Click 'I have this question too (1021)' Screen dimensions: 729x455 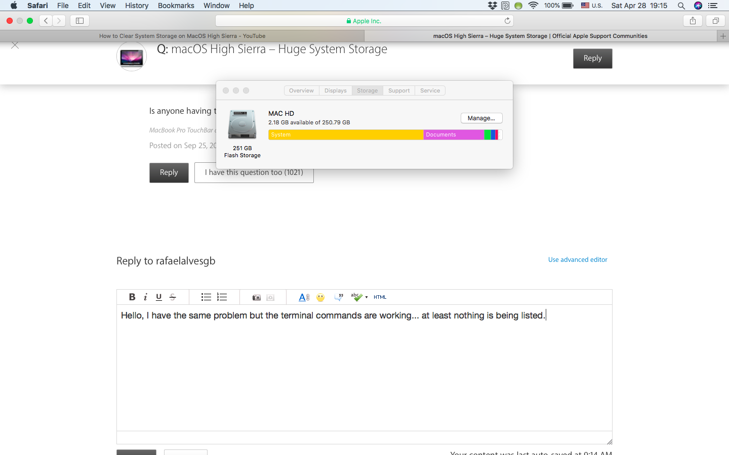254,172
